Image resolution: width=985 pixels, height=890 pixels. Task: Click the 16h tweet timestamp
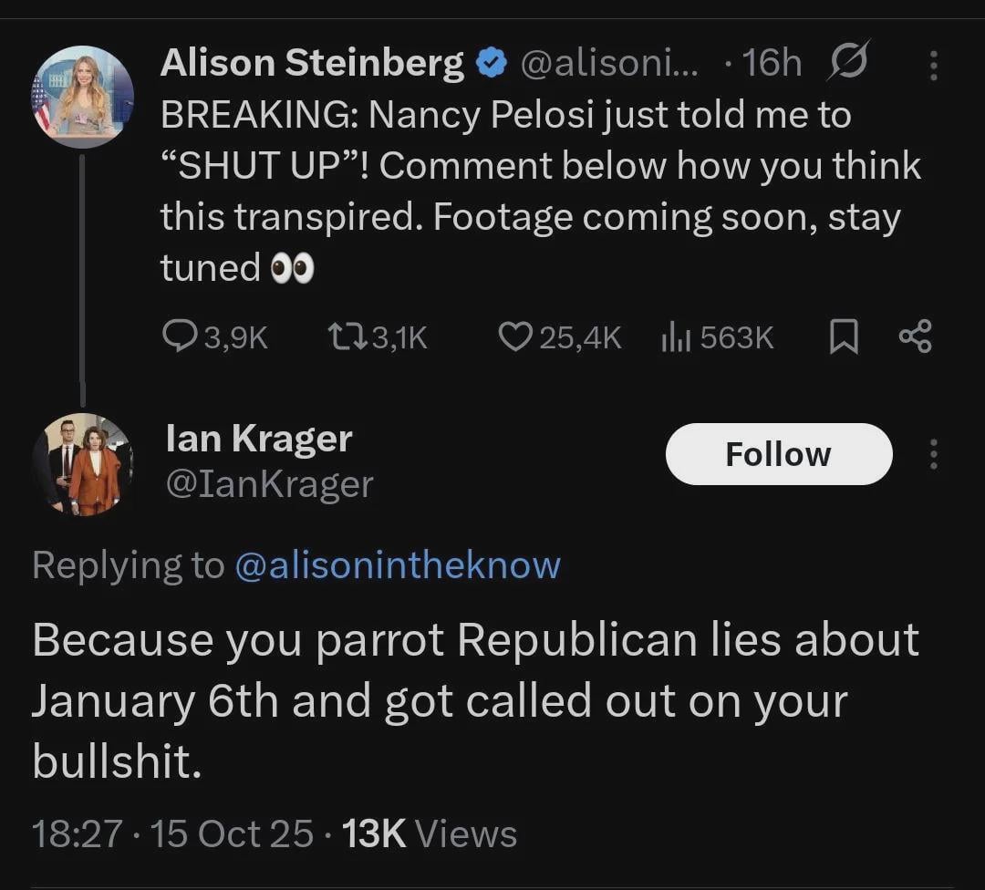point(772,63)
